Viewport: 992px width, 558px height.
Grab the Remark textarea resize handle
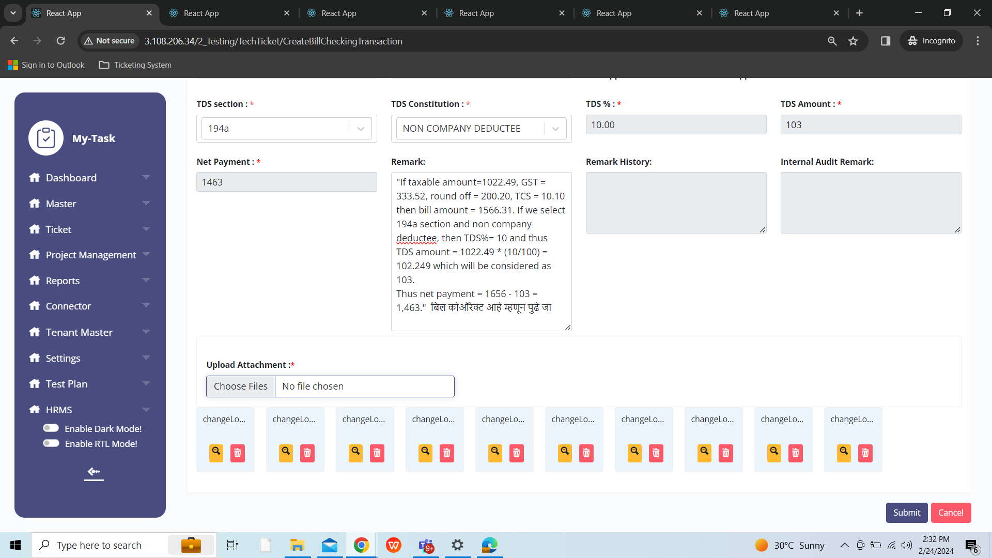click(568, 327)
